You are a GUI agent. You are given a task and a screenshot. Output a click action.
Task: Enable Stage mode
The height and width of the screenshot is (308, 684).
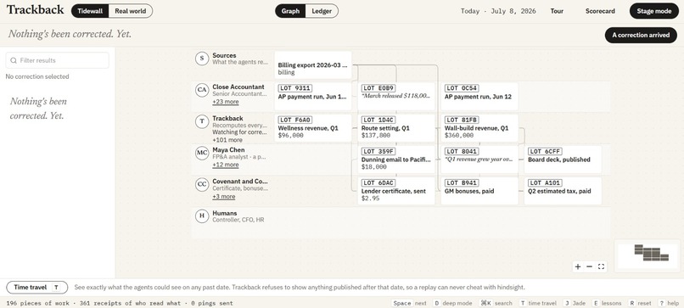654,11
